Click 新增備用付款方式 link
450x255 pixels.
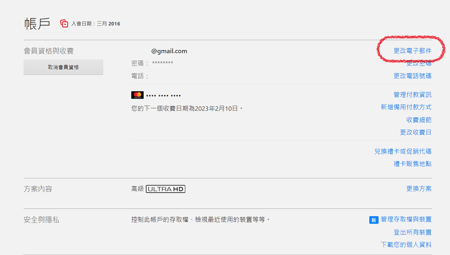pyautogui.click(x=406, y=107)
